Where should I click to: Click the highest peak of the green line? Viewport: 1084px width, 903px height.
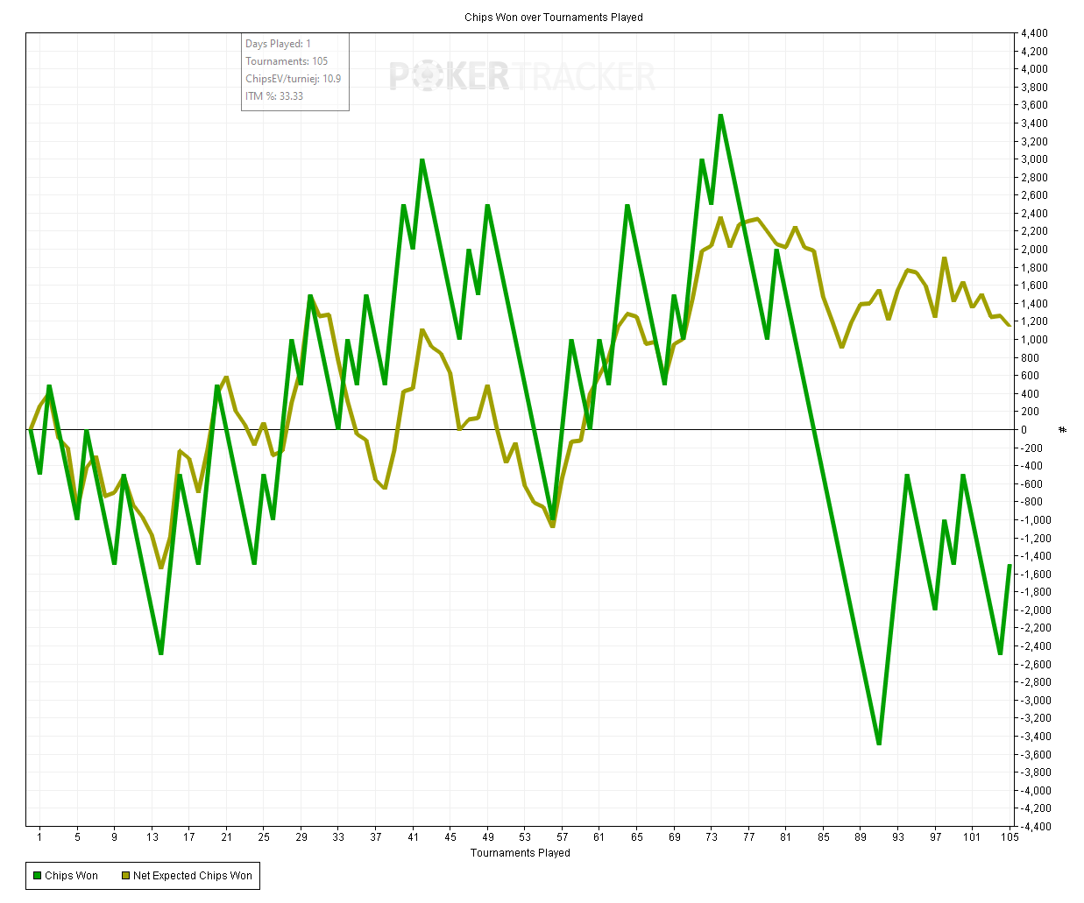[720, 115]
